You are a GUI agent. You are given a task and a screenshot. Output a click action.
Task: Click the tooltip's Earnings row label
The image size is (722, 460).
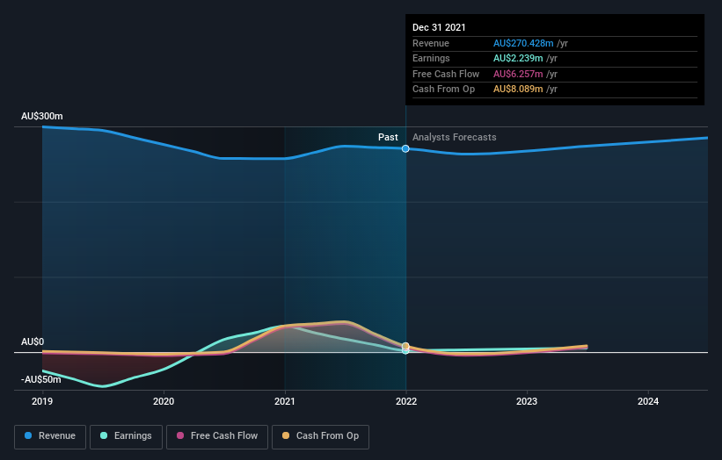click(431, 58)
